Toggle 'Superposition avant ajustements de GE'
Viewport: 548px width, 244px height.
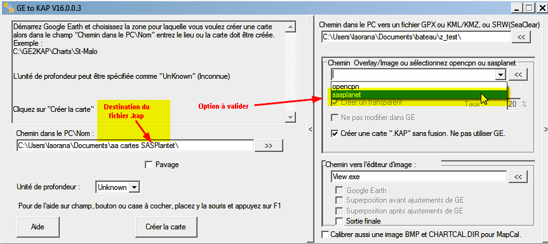(339, 201)
